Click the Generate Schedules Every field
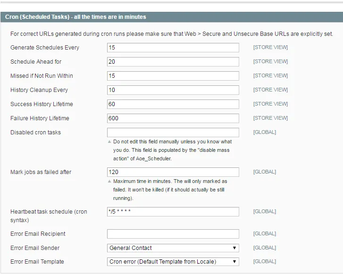This screenshot has width=343, height=274. click(x=173, y=48)
